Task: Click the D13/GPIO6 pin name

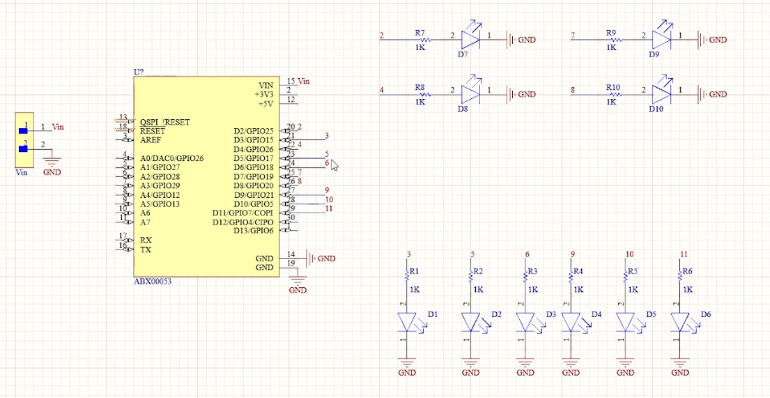Action: 254,231
